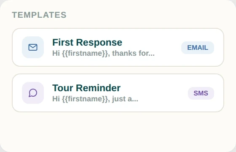Click the chat bubble icon for Tour Reminder
The height and width of the screenshot is (152, 236).
click(33, 93)
